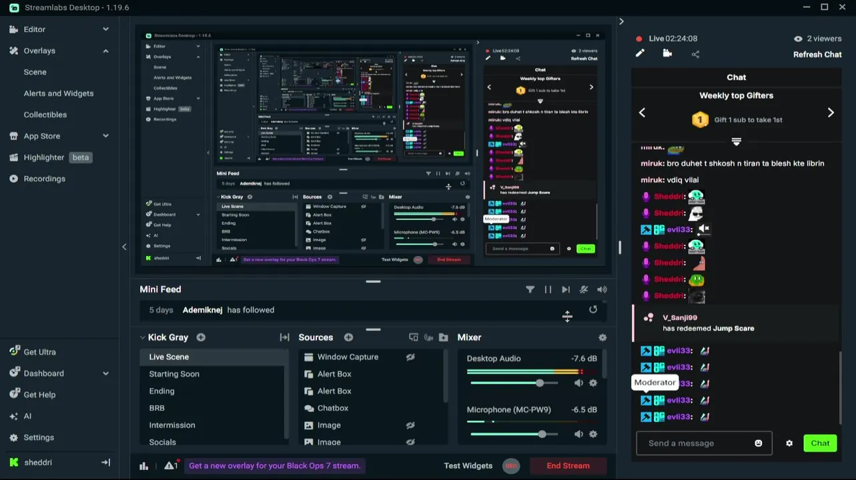Open Desktop Audio source settings gear
Image resolution: width=856 pixels, height=480 pixels.
coord(593,383)
